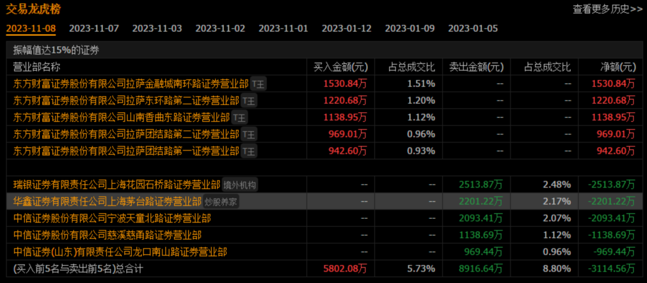Click the 净额(元) column header
The height and width of the screenshot is (283, 647).
(x=617, y=67)
